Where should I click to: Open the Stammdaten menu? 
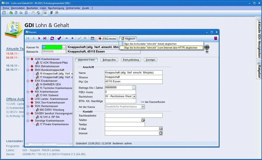click(17, 8)
